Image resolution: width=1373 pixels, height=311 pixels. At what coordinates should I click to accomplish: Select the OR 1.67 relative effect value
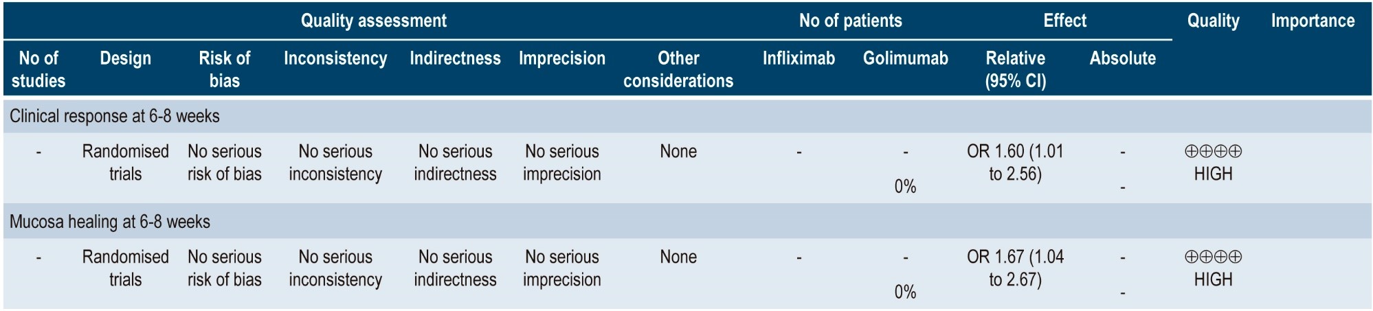point(1015,268)
